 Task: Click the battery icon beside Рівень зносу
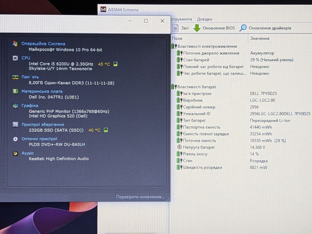click(x=180, y=154)
